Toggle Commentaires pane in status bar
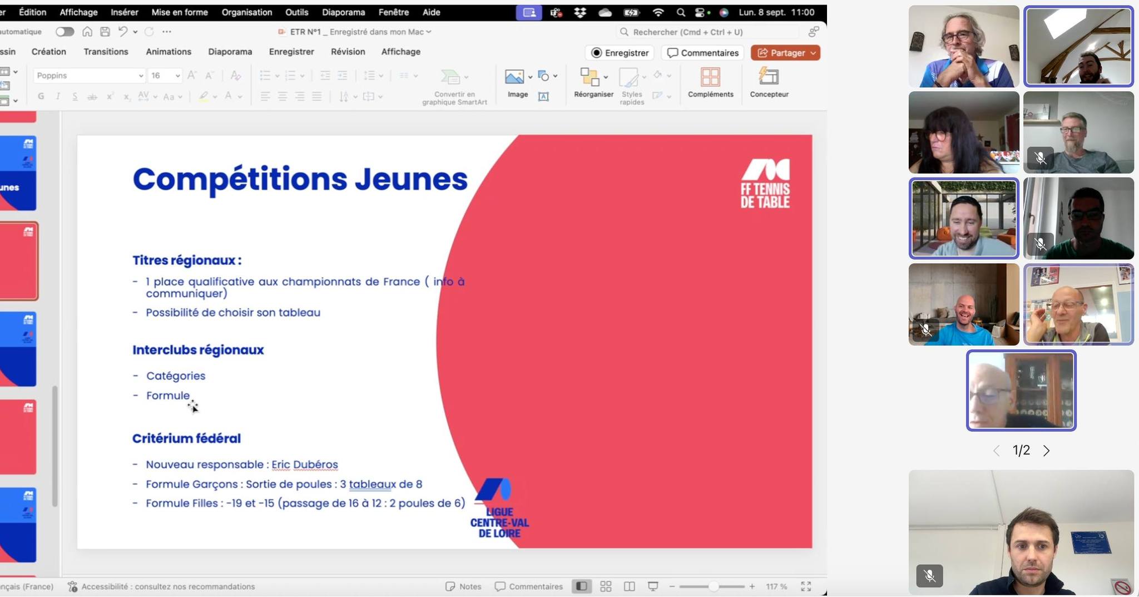Image resolution: width=1139 pixels, height=597 pixels. pos(529,586)
